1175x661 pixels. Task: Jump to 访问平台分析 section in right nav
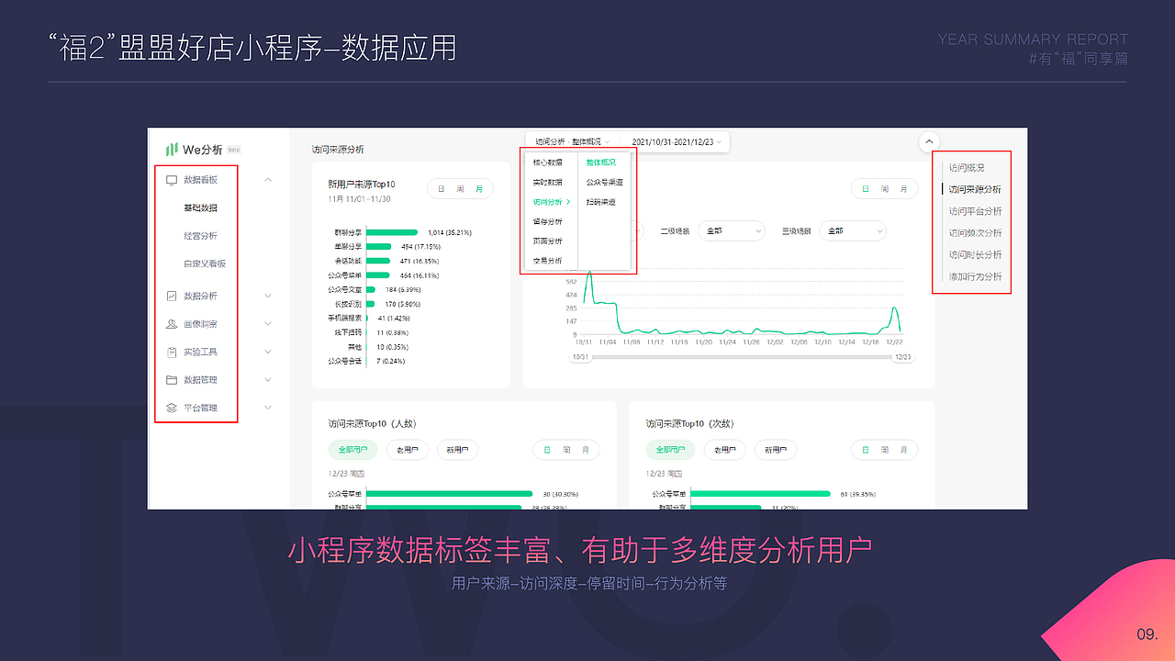(x=975, y=211)
